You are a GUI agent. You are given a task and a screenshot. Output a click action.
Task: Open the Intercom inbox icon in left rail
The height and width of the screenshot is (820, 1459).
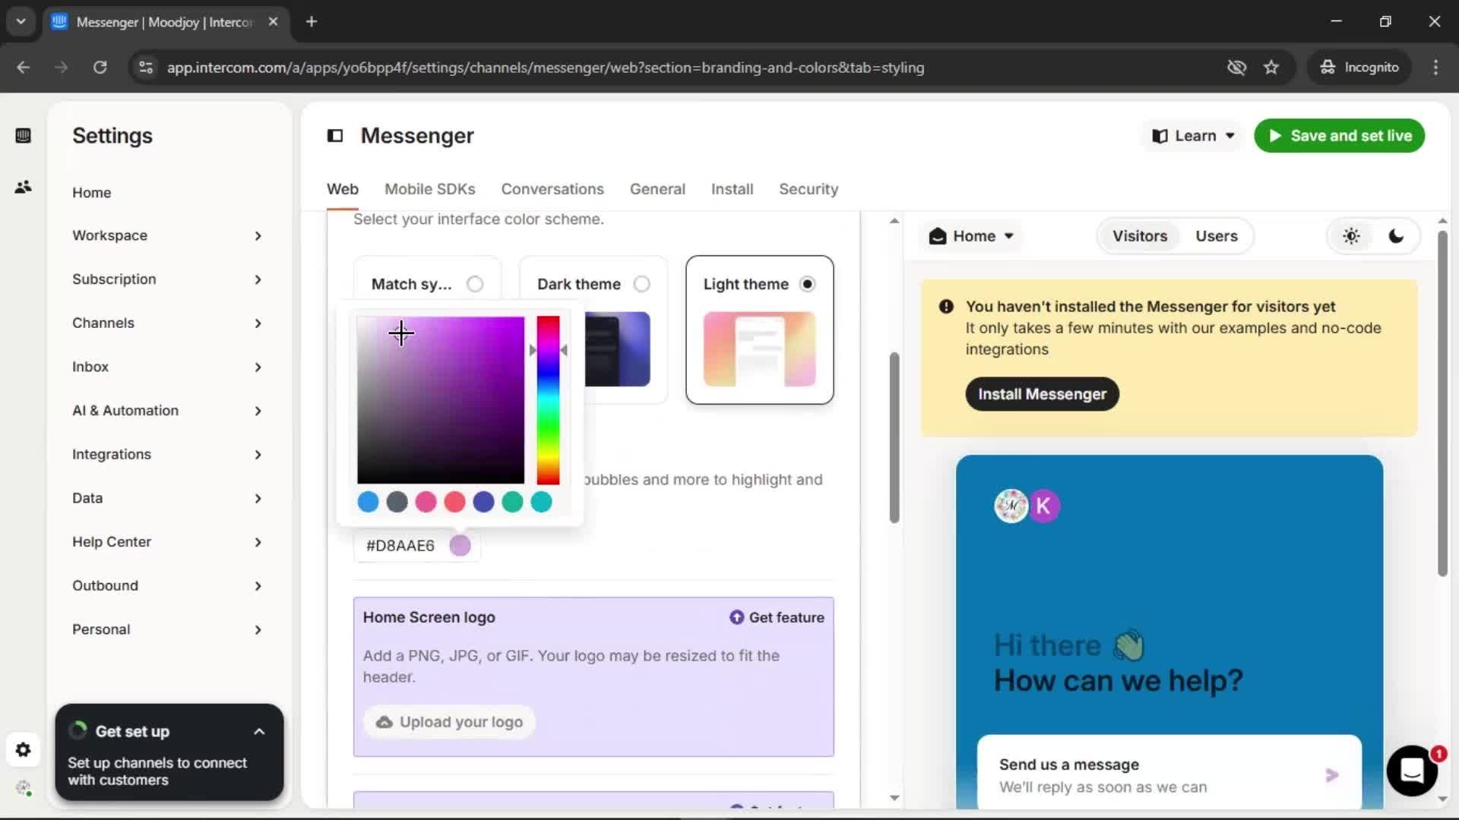point(23,136)
